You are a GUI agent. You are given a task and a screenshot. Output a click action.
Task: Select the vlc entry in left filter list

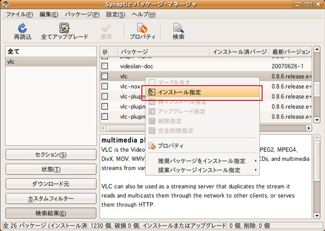pyautogui.click(x=50, y=61)
